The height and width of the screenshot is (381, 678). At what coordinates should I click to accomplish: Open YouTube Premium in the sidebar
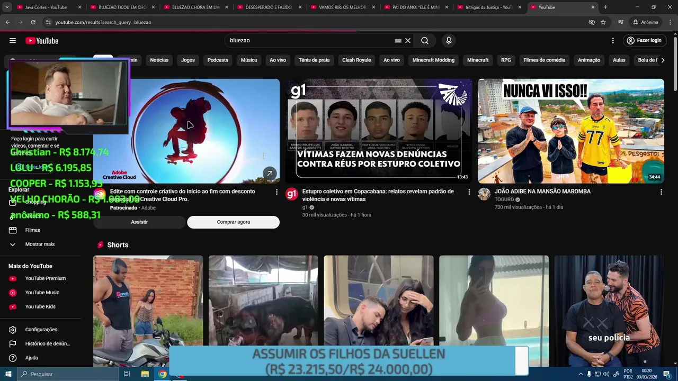click(40, 279)
